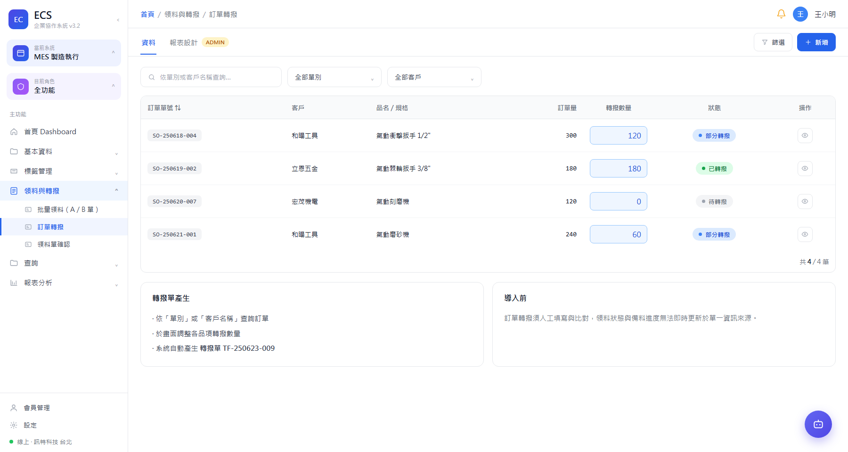Go to 首頁 Dashboard
Screen dimensions: 848x452
click(64, 132)
